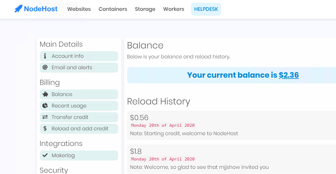
Task: Open Email and alerts settings
Action: coord(72,67)
